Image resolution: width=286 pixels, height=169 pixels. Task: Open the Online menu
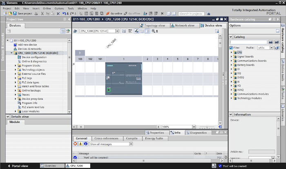click(47, 8)
